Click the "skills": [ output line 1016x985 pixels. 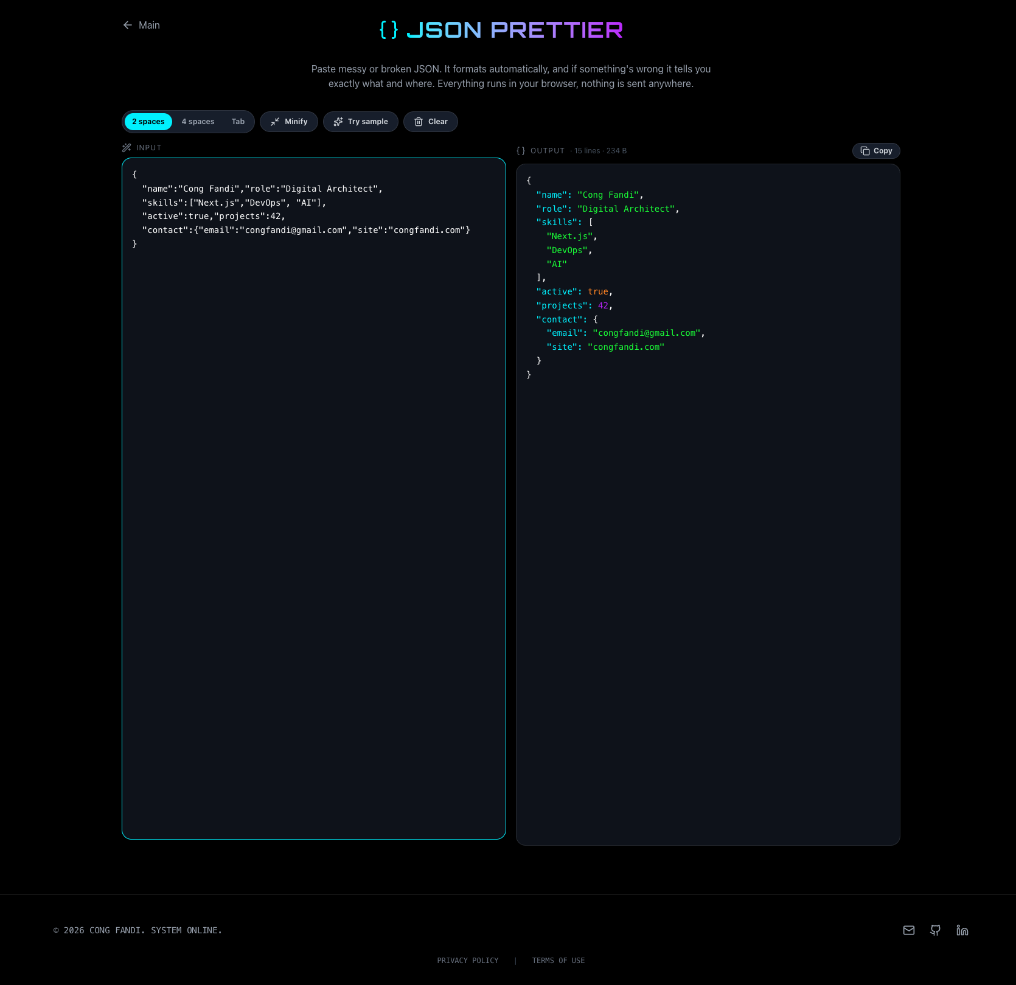click(565, 223)
